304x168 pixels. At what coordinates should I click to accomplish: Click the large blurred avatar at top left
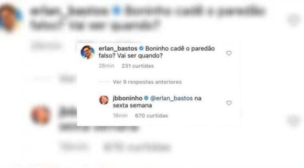pyautogui.click(x=10, y=18)
